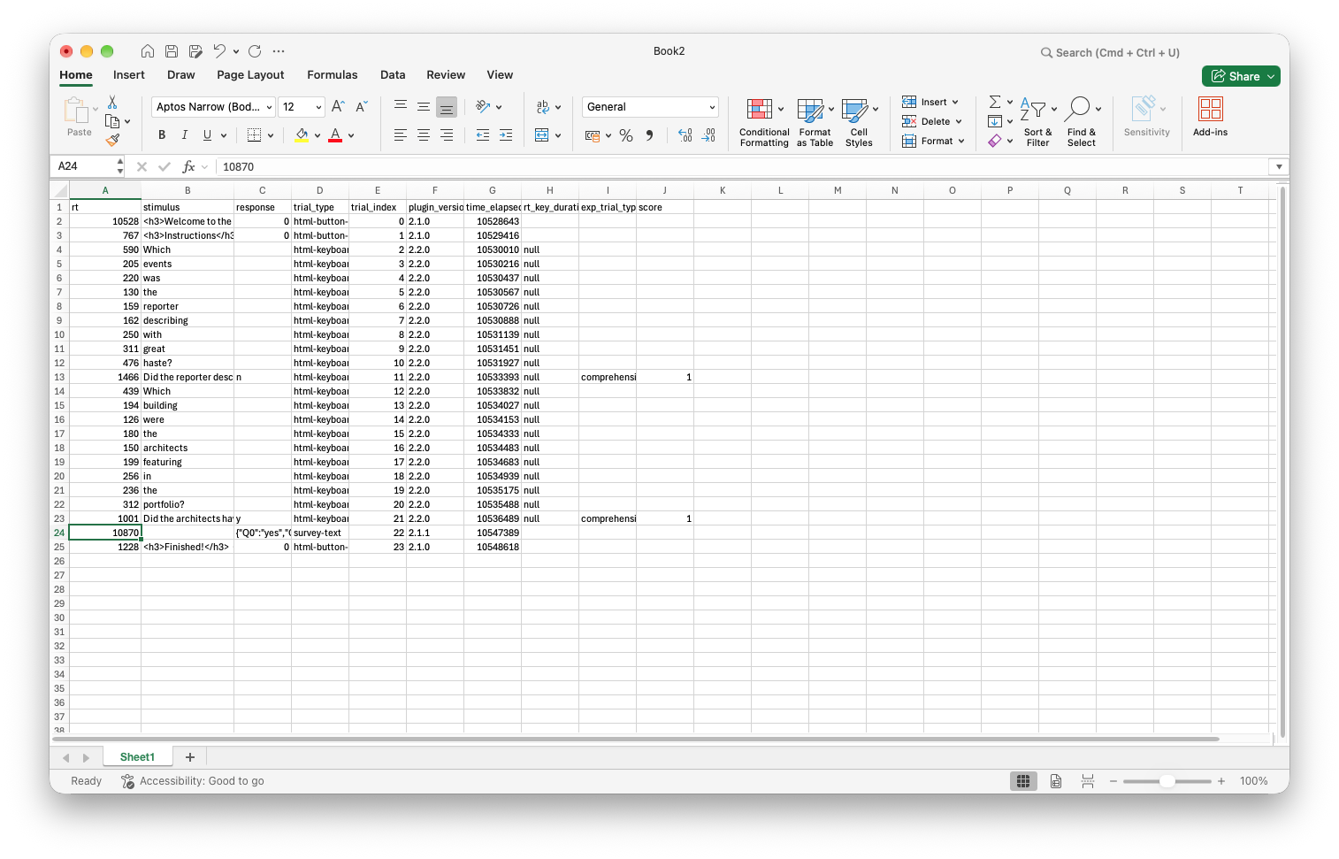Open Insert cells dropdown arrow
1339x859 pixels.
[x=955, y=102]
